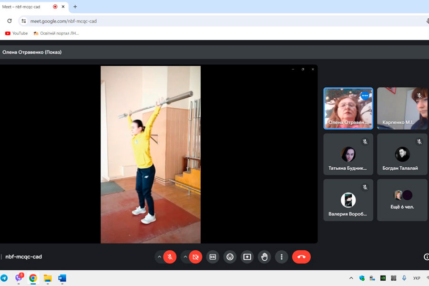Show hidden system tray icons
The width and height of the screenshot is (429, 286).
coord(351,278)
